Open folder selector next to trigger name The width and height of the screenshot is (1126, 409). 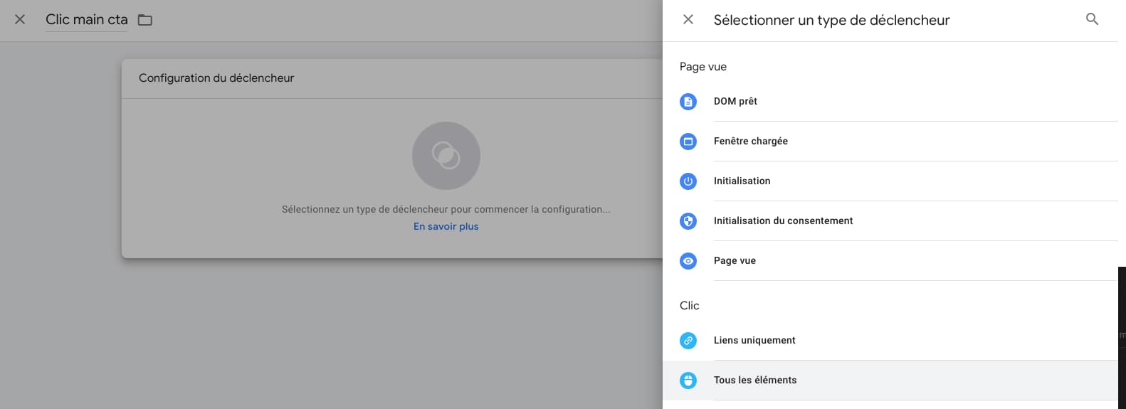pos(145,20)
